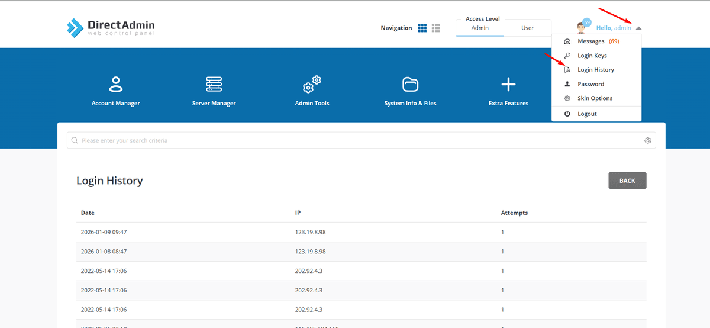Open Password menu entry
This screenshot has height=328, width=710.
(x=590, y=84)
